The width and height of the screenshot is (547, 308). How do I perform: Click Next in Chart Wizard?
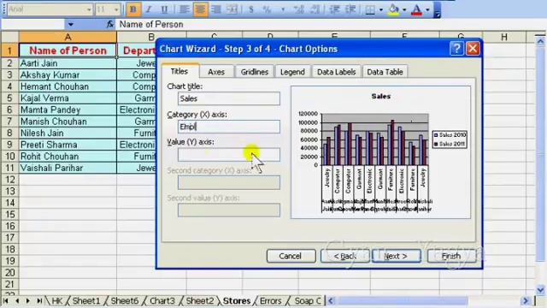(x=396, y=256)
